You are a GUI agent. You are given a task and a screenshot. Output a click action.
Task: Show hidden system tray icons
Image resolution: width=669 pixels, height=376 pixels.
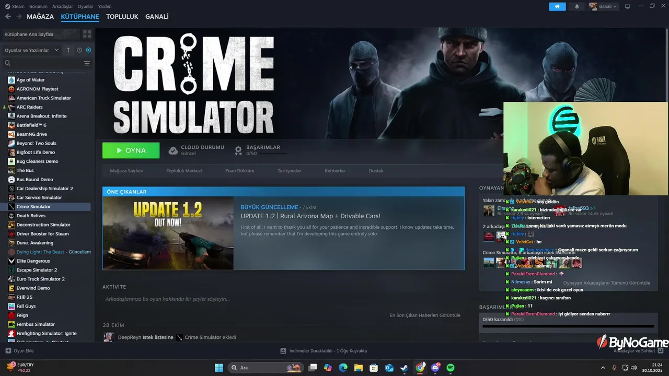tap(603, 368)
